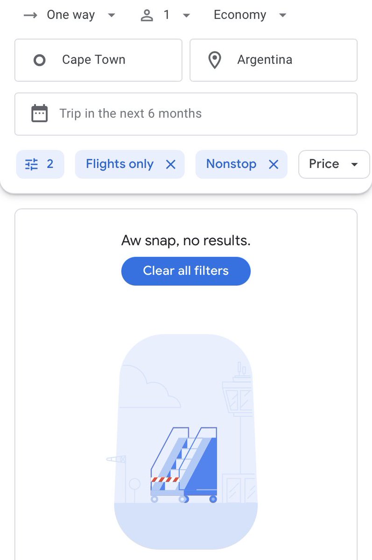Viewport: 372px width, 560px height.
Task: Open all filters chip showing 2
Action: coord(40,164)
